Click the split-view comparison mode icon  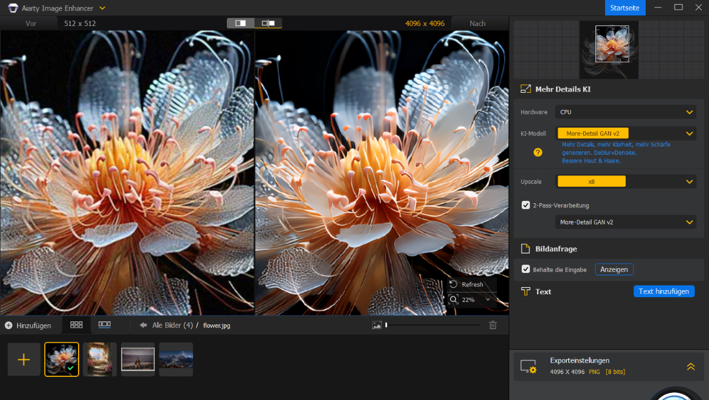click(x=240, y=23)
